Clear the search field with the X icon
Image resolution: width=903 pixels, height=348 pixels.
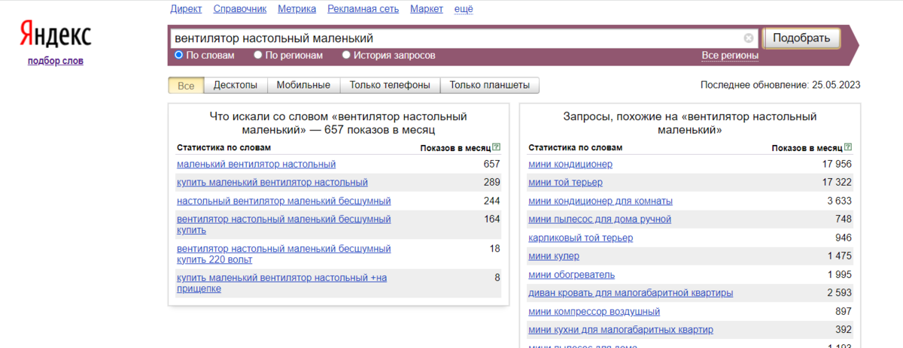click(x=749, y=38)
